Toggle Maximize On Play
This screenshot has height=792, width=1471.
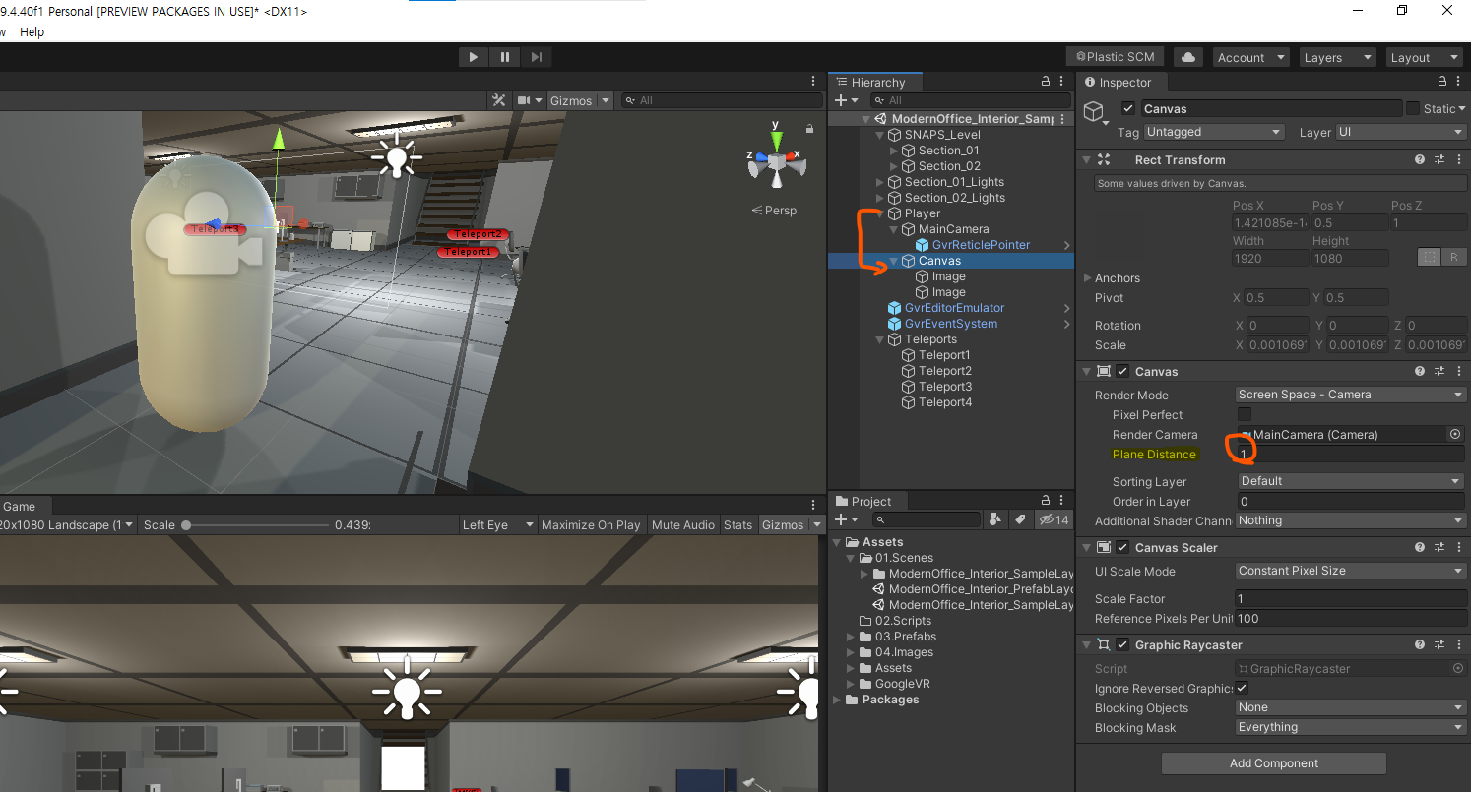point(591,524)
